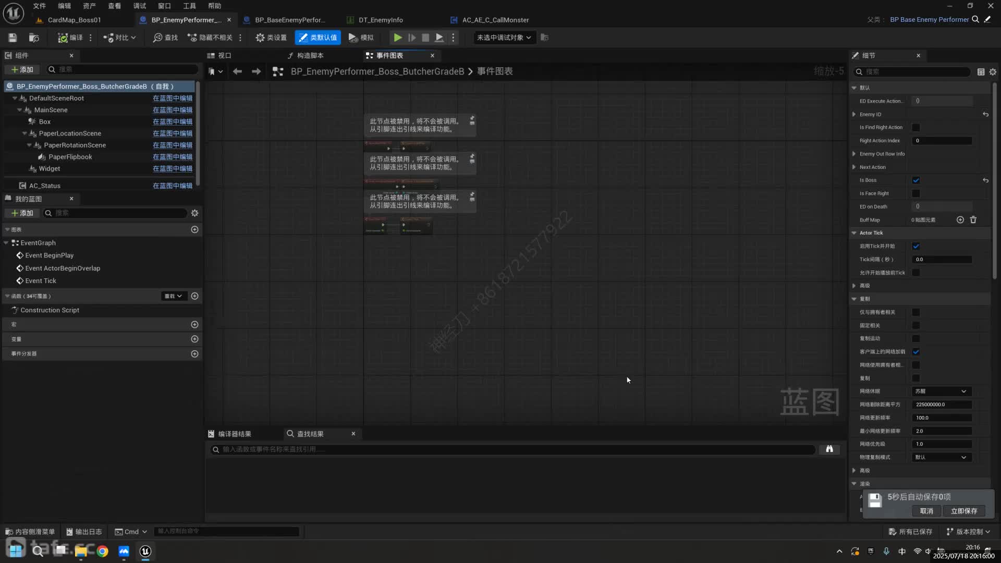Toggle Is Find Right Action checkbox
The height and width of the screenshot is (563, 1001).
pos(916,128)
